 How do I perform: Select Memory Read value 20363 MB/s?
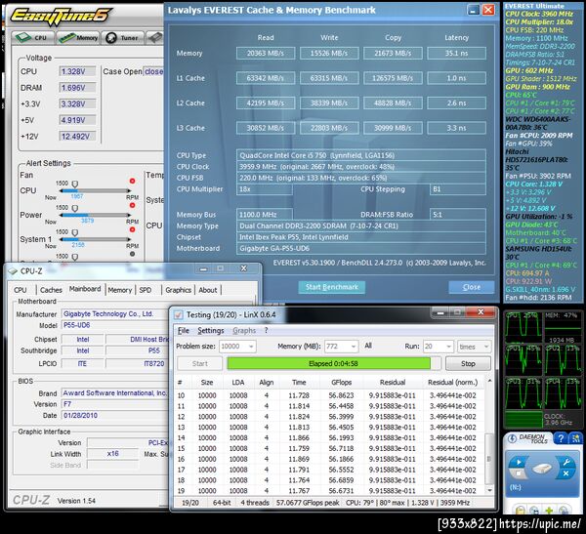coord(266,53)
